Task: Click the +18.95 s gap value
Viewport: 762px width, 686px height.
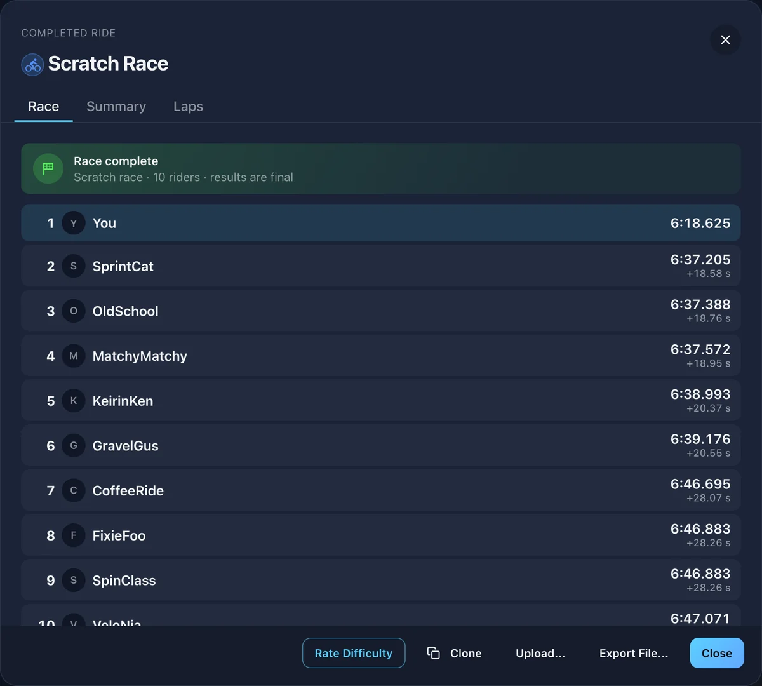Action: (709, 363)
